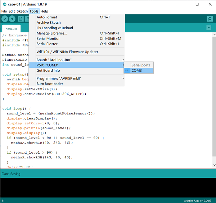Launch Serial Monitor from Tools menu

[77, 39]
